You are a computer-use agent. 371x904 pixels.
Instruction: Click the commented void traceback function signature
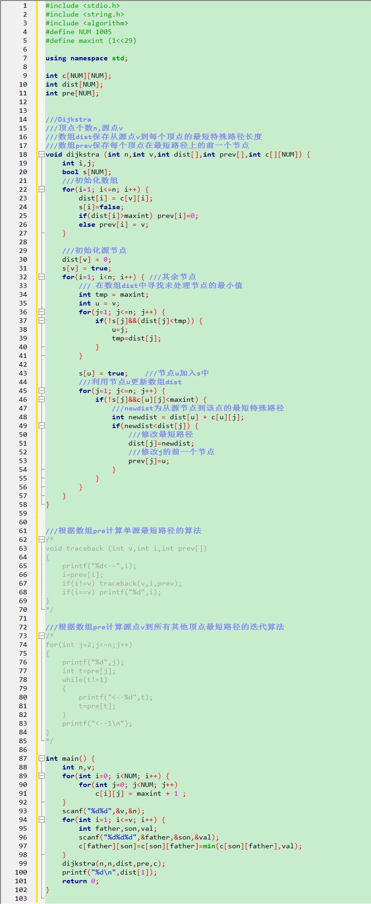[126, 548]
